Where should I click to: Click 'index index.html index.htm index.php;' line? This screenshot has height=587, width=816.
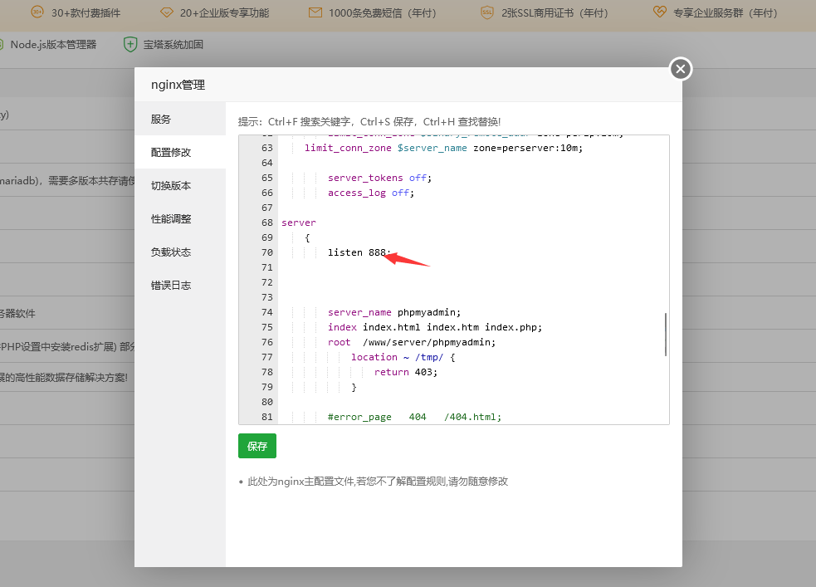[434, 327]
